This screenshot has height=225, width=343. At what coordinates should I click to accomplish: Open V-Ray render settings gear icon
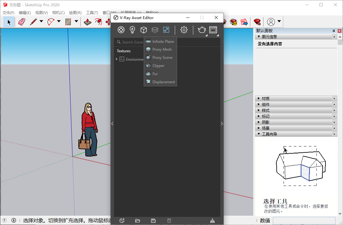point(184,30)
